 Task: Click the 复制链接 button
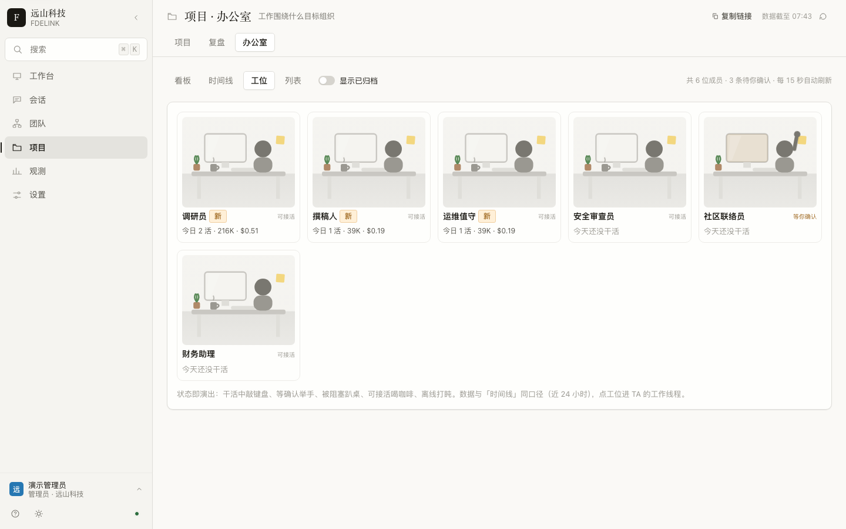pos(732,16)
